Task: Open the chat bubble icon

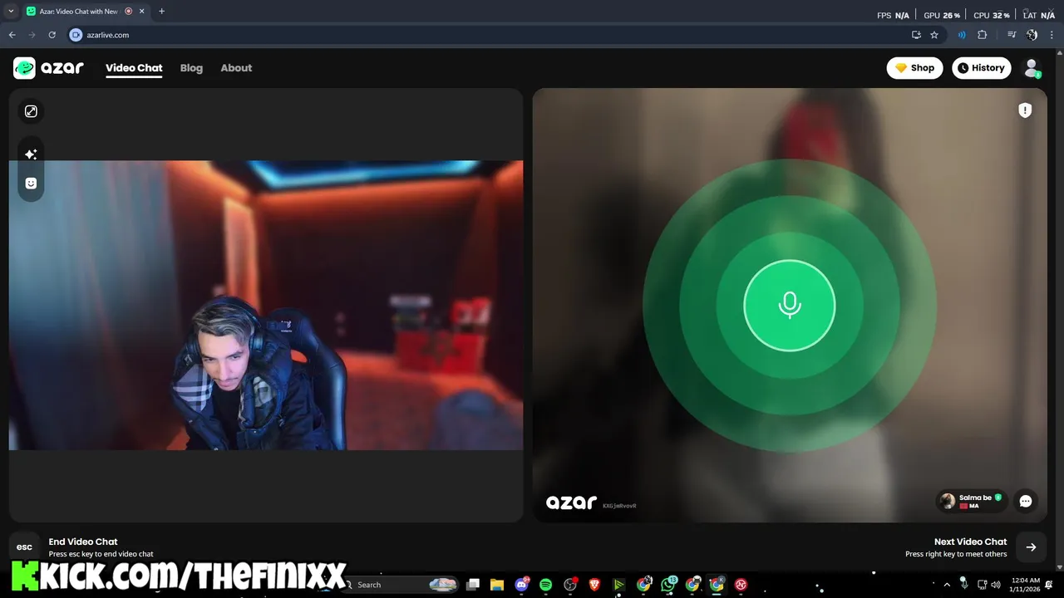Action: [x=1026, y=501]
